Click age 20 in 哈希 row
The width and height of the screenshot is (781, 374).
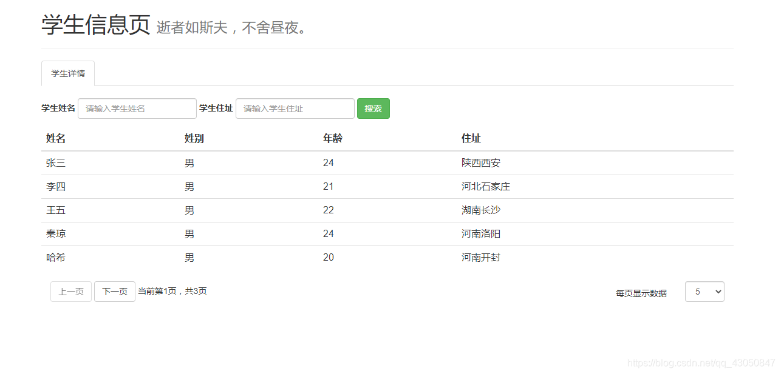[329, 258]
